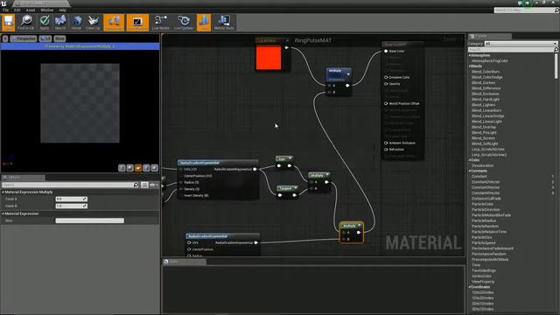Click the Home toolbar icon
The image size is (560, 315).
click(x=76, y=23)
